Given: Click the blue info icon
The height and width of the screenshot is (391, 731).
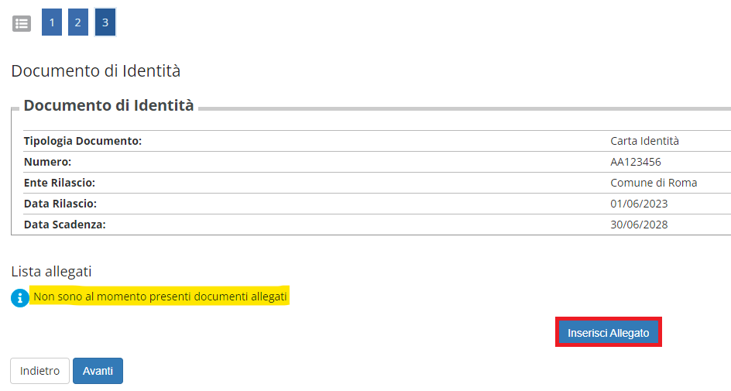Looking at the screenshot, I should pyautogui.click(x=20, y=298).
